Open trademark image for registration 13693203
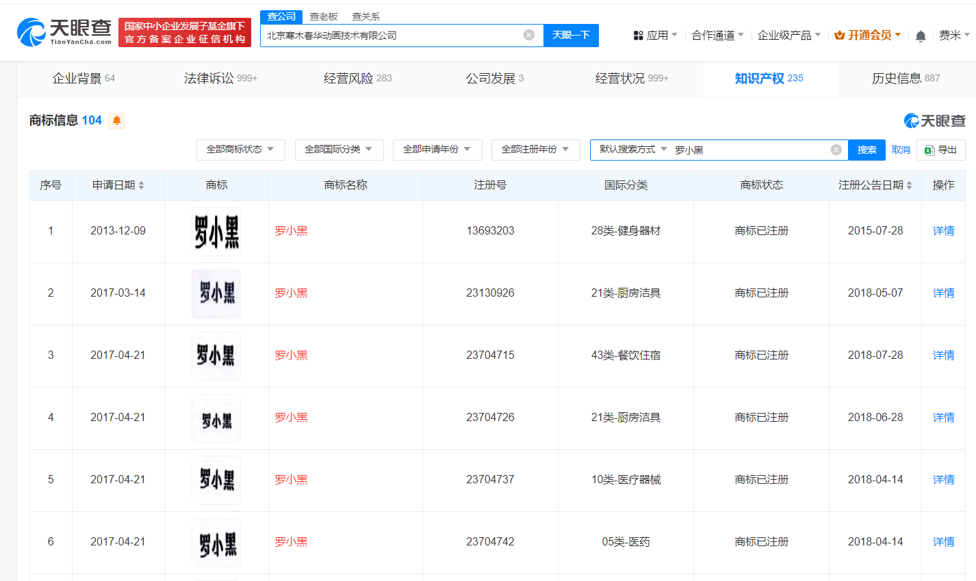Image resolution: width=976 pixels, height=581 pixels. (x=216, y=232)
